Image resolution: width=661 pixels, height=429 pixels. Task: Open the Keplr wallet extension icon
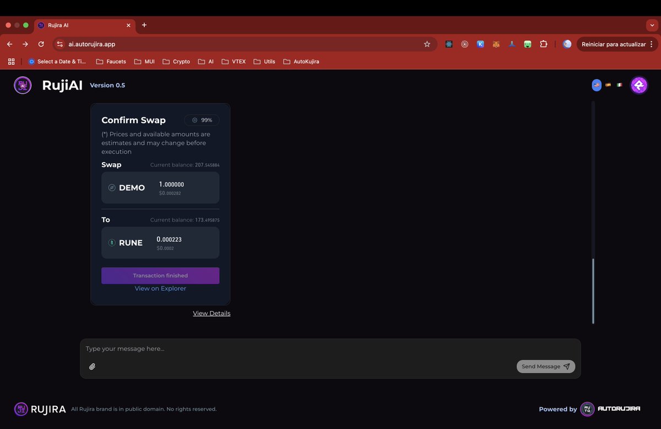[480, 44]
